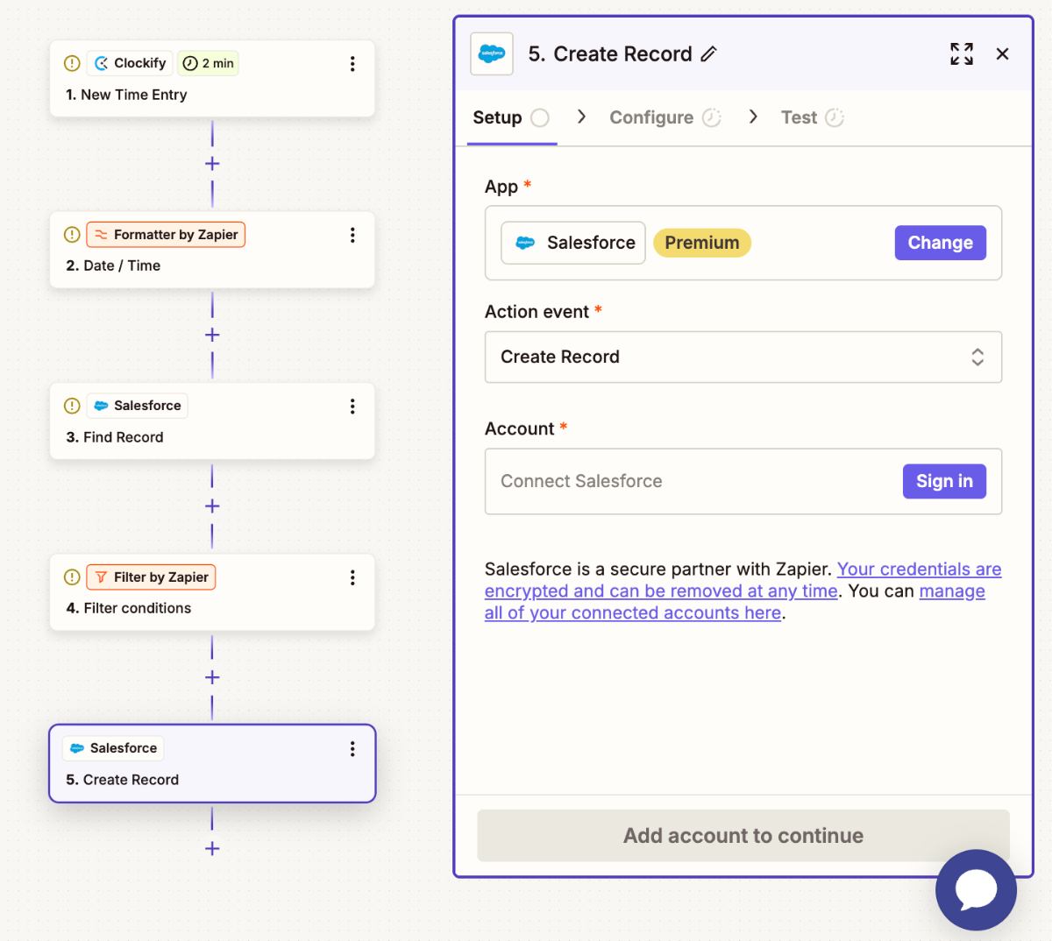This screenshot has width=1052, height=941.
Task: Select the Setup tab
Action: tap(496, 117)
